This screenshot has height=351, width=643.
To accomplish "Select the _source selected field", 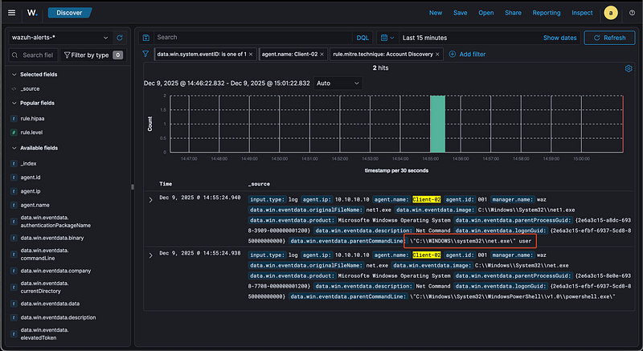I will pyautogui.click(x=30, y=89).
